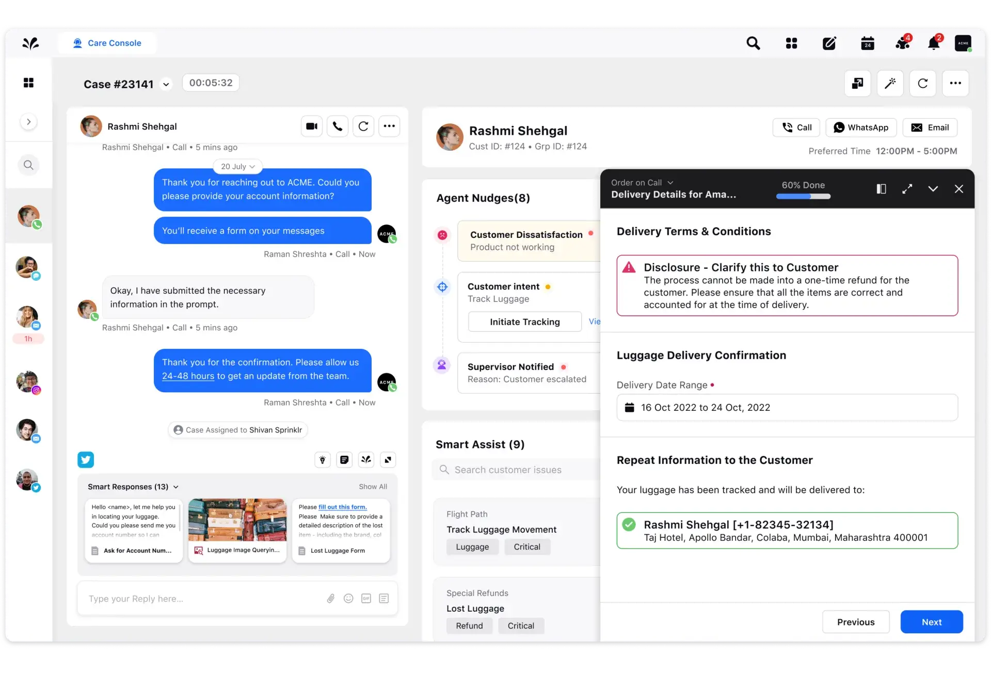Open the lightbulb suggestions icon above Smart Responses
Viewport: 991px width, 674px height.
tap(322, 459)
